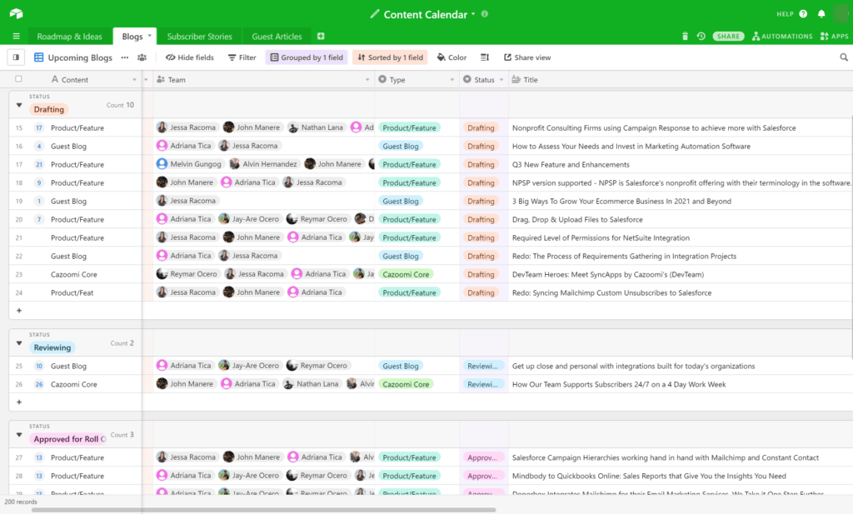
Task: Click Share view toolbar item
Action: pos(527,57)
